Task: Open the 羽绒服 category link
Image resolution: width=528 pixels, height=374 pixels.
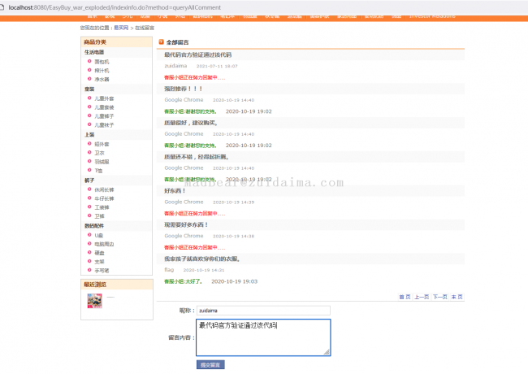Action: (102, 161)
